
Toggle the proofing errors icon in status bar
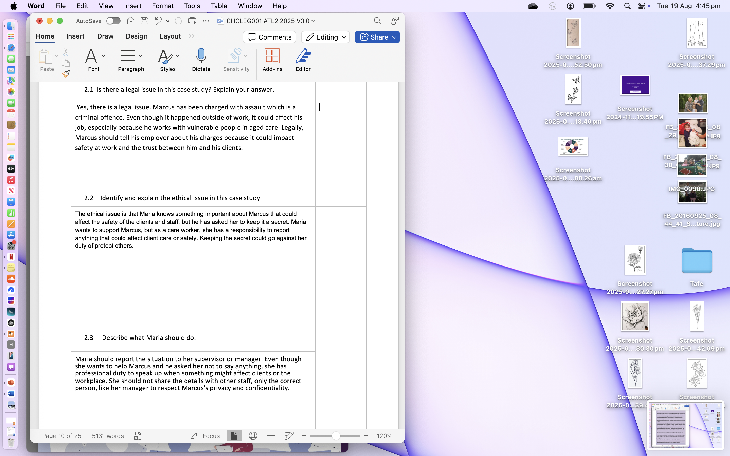[x=138, y=435]
